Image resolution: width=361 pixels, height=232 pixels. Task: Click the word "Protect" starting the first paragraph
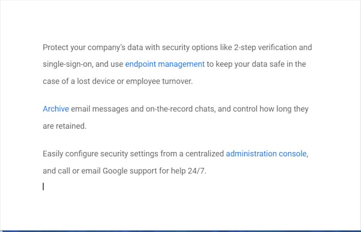(x=55, y=47)
